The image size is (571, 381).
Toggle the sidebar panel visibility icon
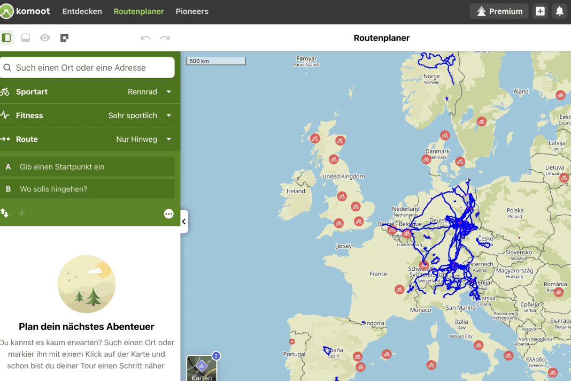(7, 37)
